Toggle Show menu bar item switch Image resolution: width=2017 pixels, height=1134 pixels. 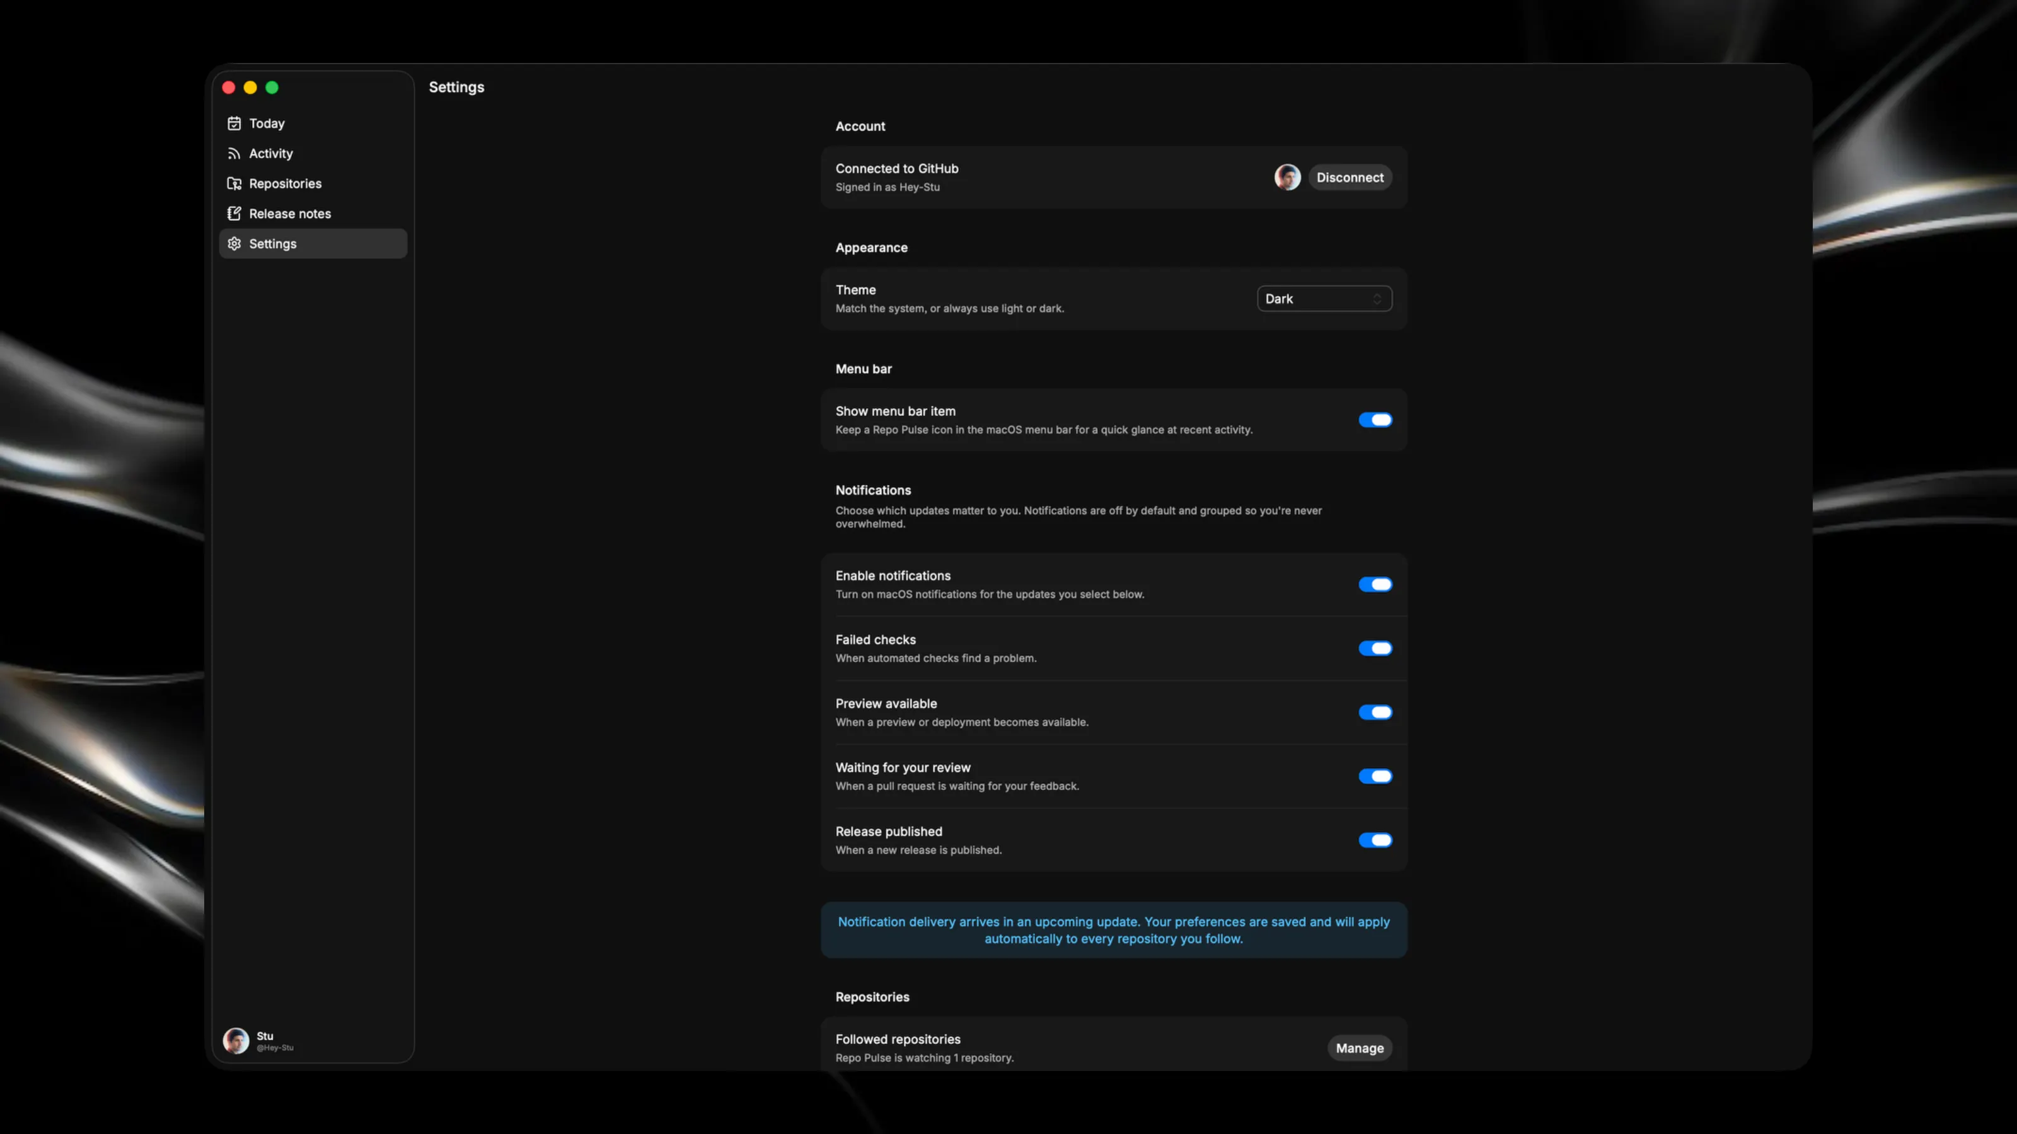[x=1375, y=420]
